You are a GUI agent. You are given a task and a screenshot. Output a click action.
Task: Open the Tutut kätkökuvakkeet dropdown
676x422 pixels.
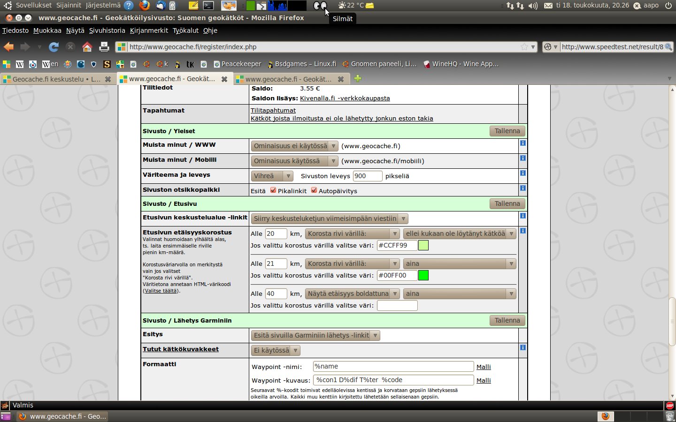276,350
